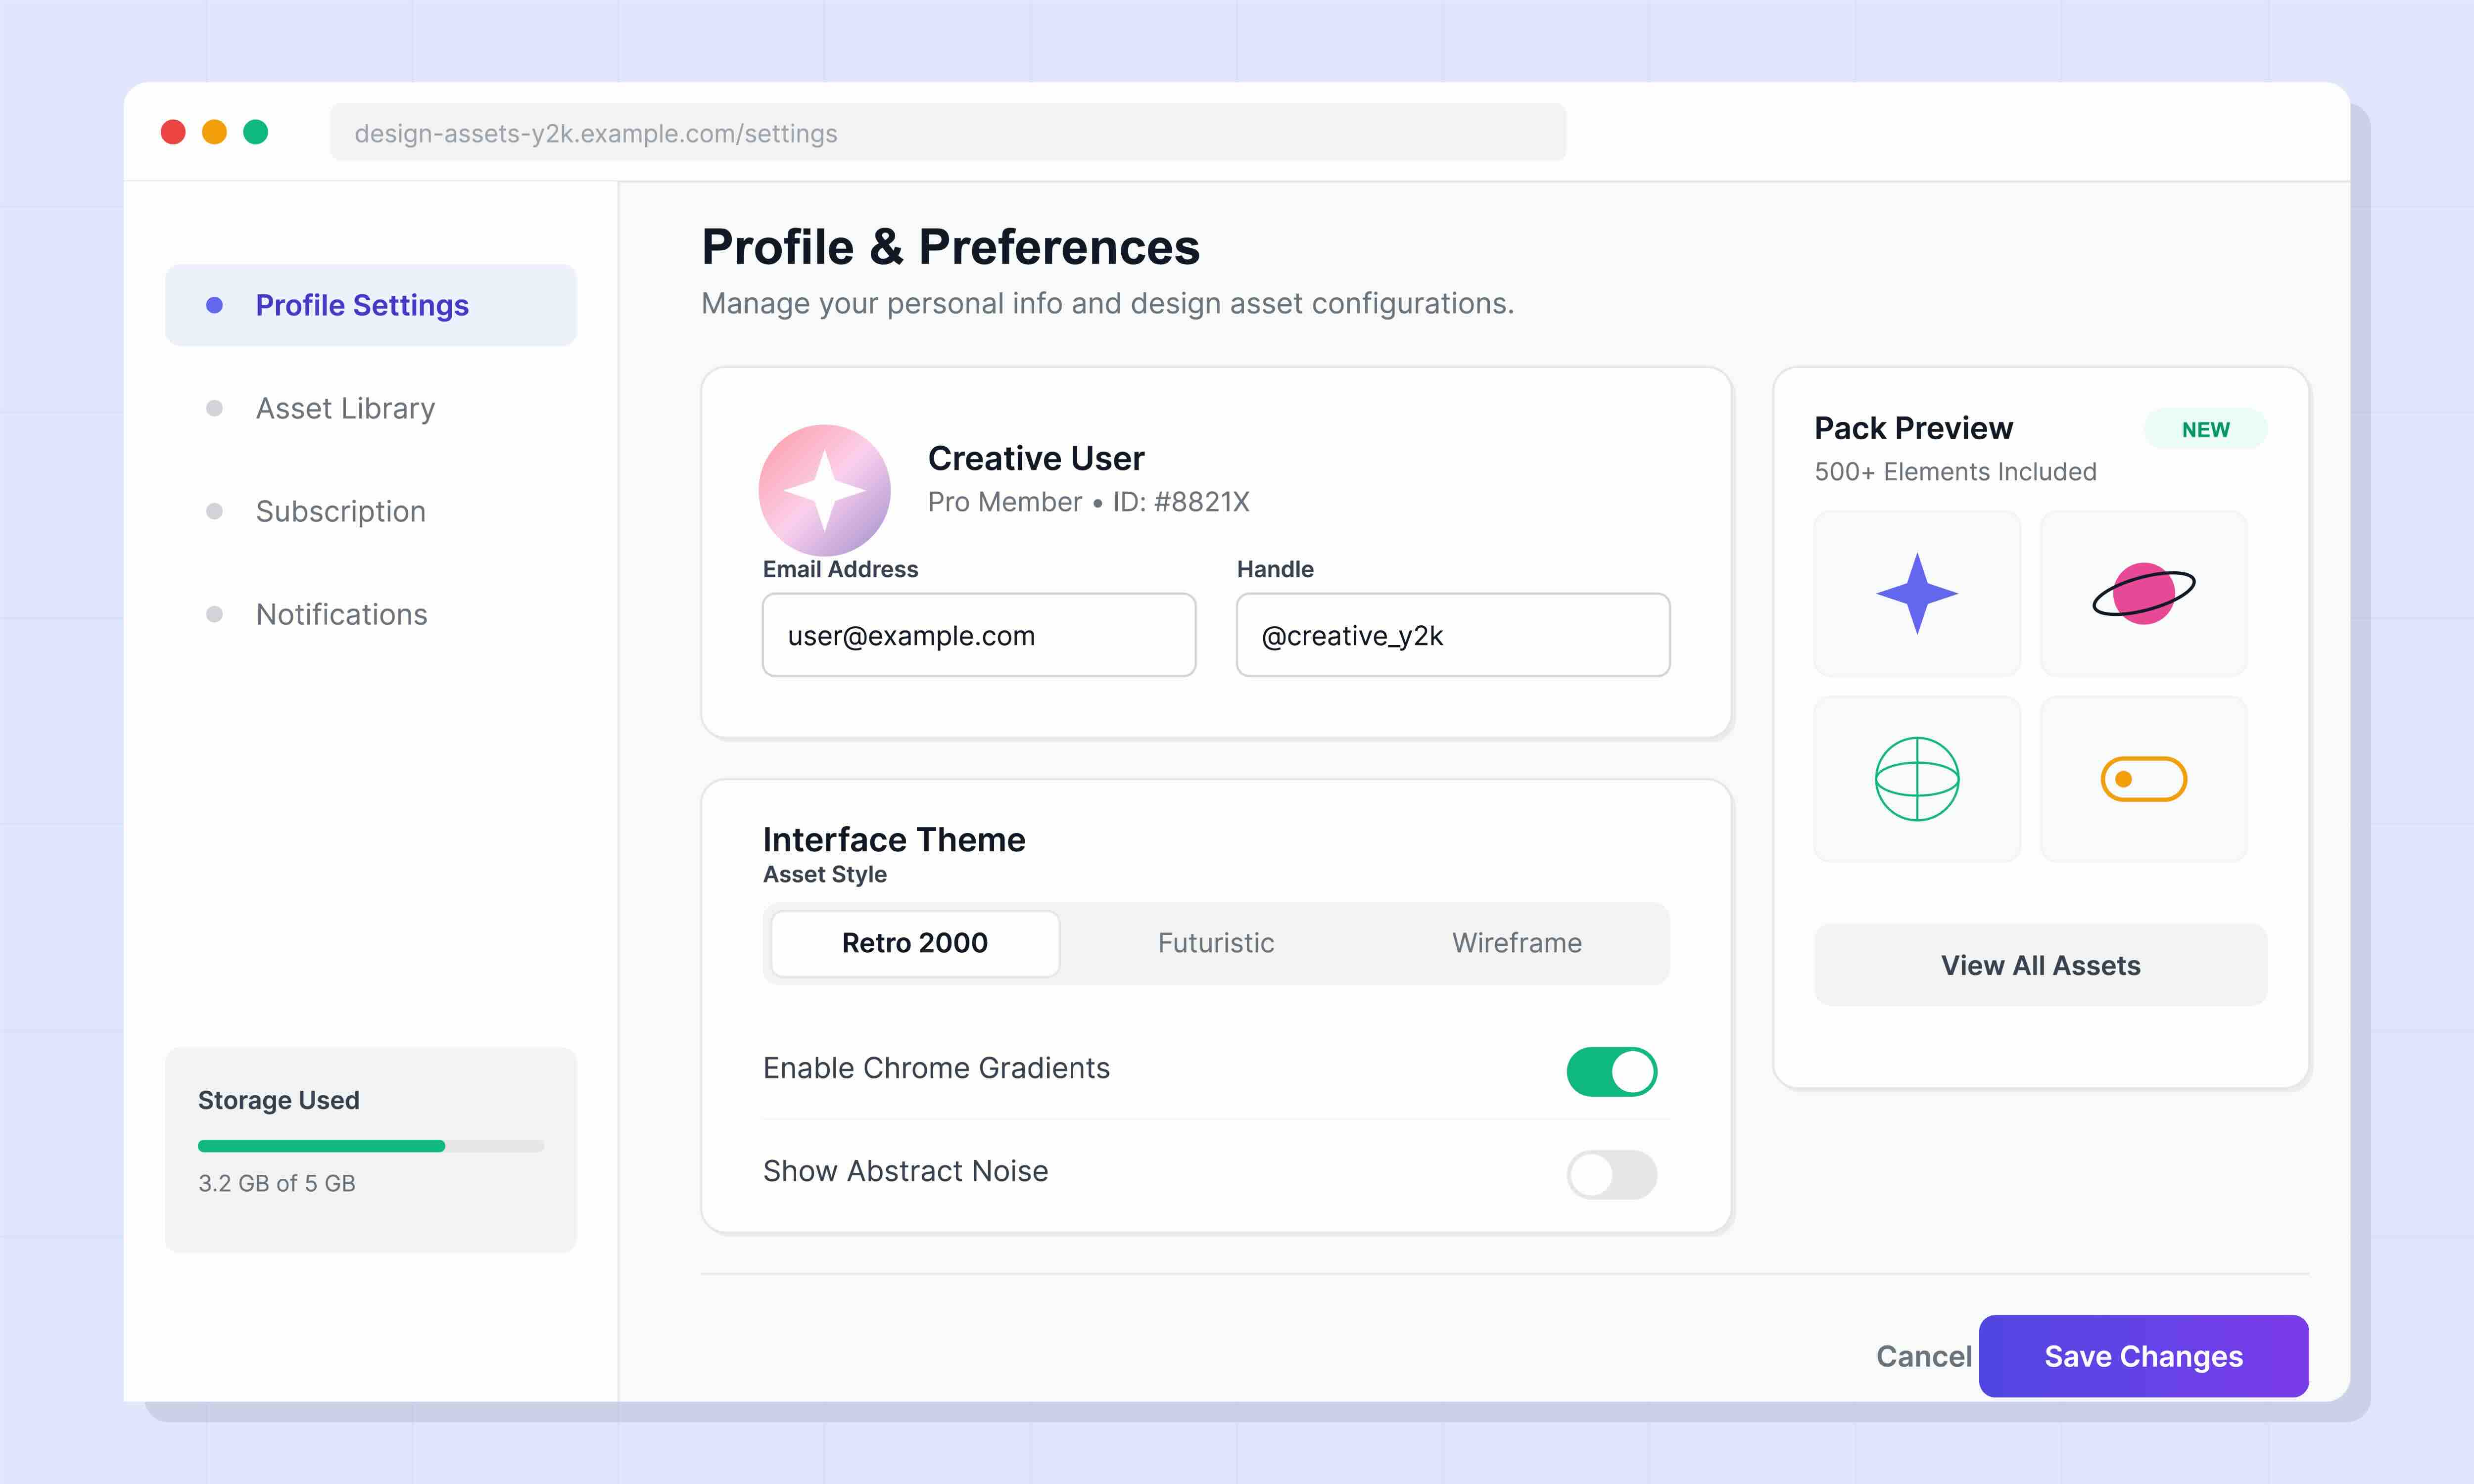Click the '3.2 GB of 5 GB' text
This screenshot has height=1484, width=2474.
tap(277, 1183)
